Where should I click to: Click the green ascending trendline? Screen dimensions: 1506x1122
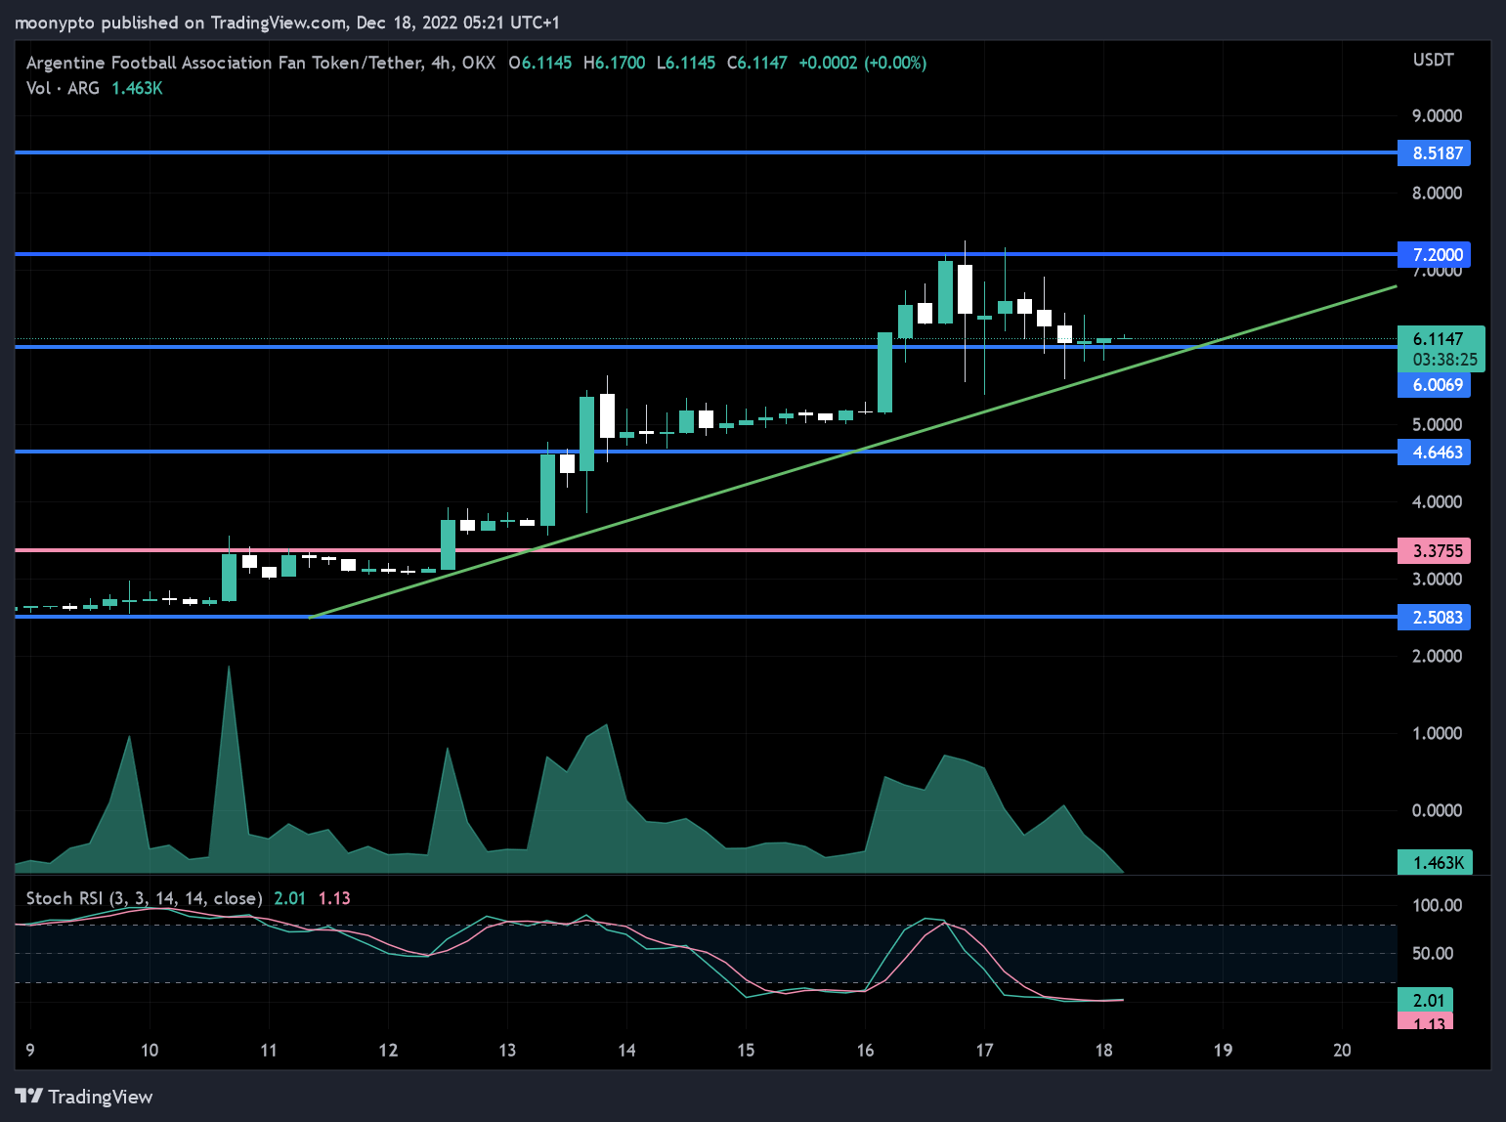(x=852, y=452)
